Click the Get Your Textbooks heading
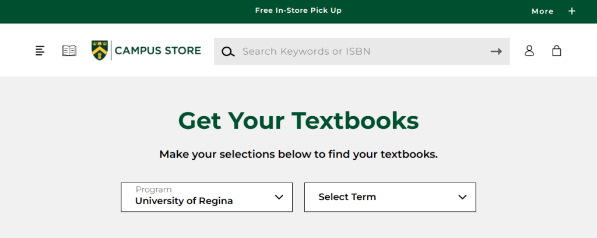597x238 pixels. point(298,120)
